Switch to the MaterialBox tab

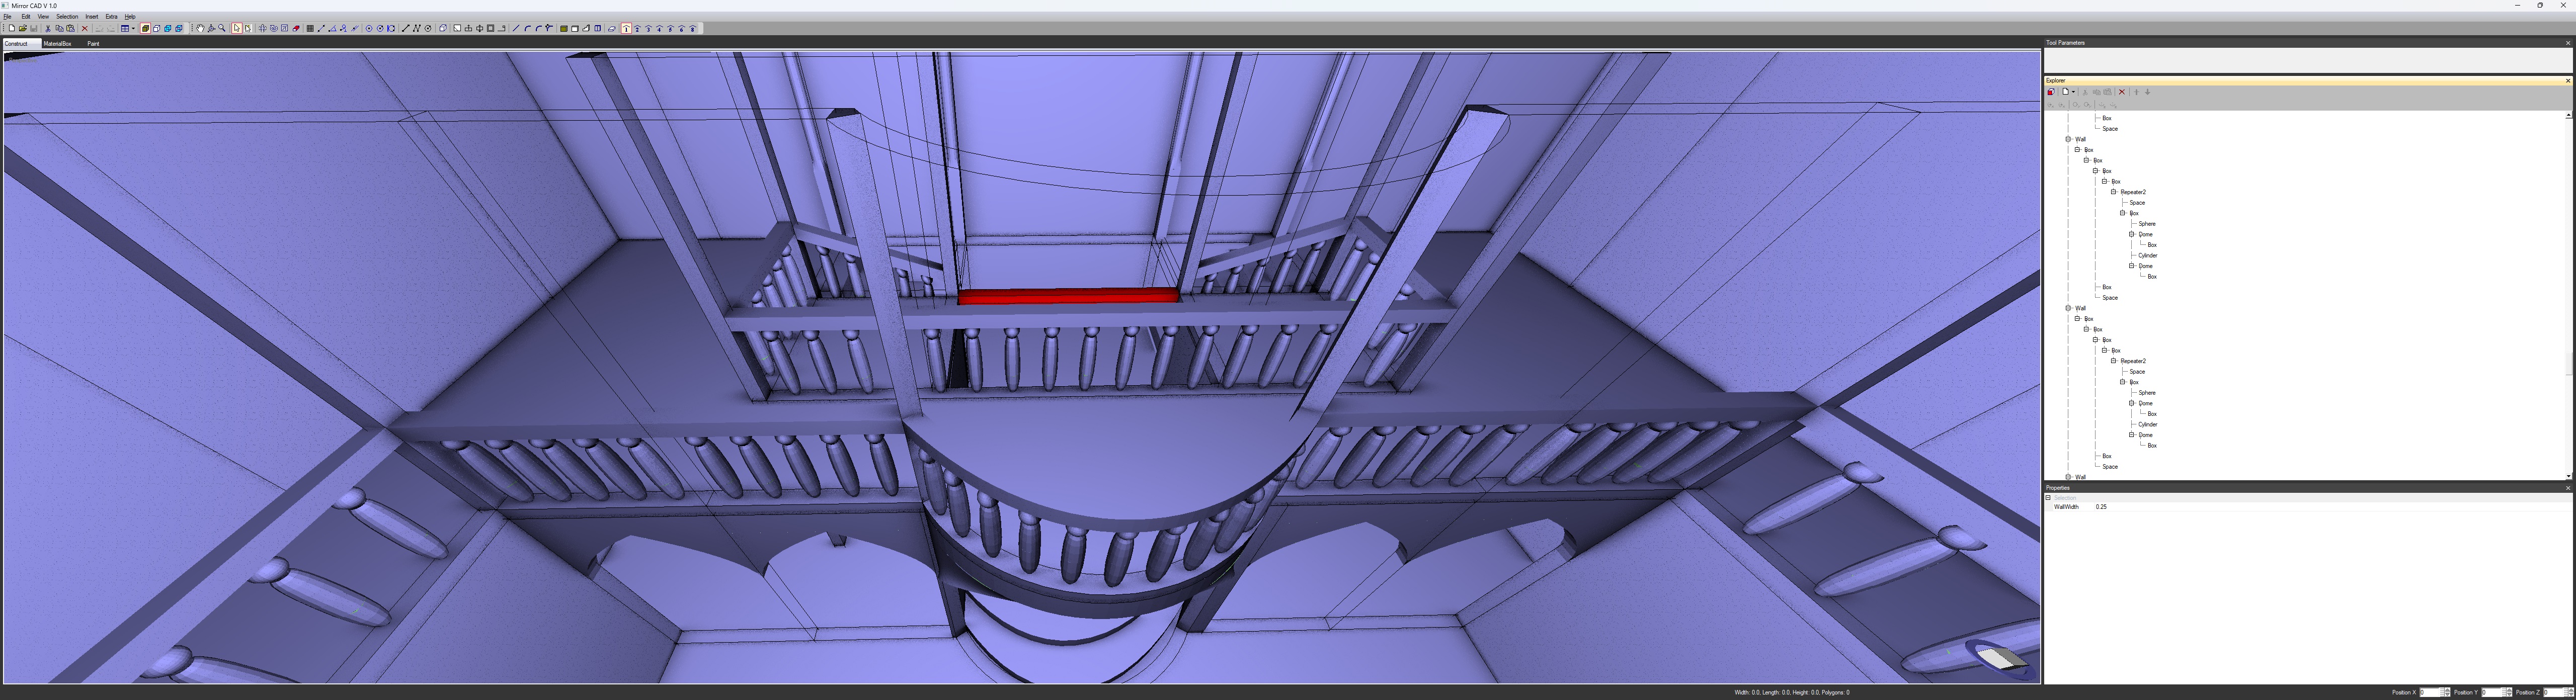57,43
